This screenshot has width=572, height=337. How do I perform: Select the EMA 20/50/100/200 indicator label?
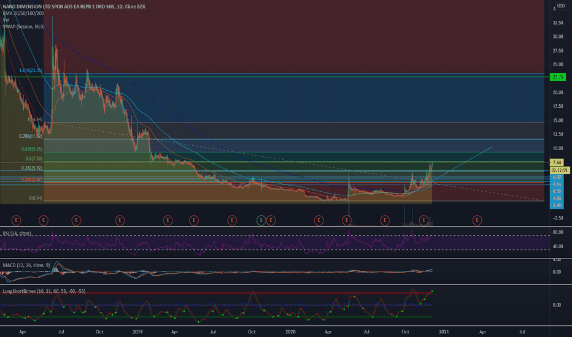pos(23,13)
